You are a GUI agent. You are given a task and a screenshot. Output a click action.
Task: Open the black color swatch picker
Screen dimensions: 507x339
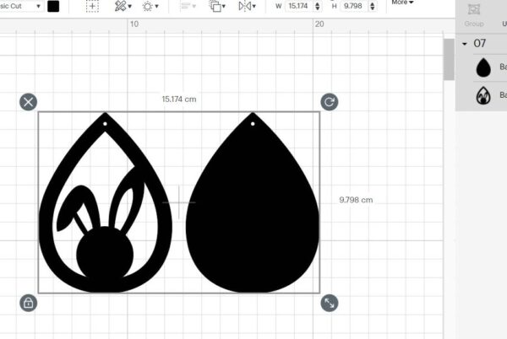tap(54, 6)
